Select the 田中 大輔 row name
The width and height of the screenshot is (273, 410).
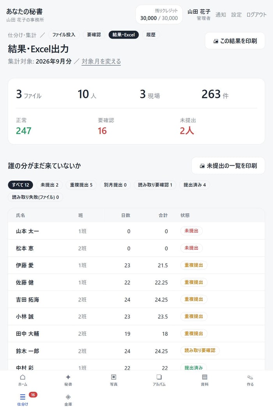[27, 333]
